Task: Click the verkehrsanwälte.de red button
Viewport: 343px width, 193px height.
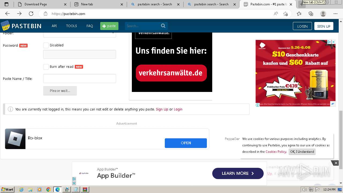Action: (171, 73)
